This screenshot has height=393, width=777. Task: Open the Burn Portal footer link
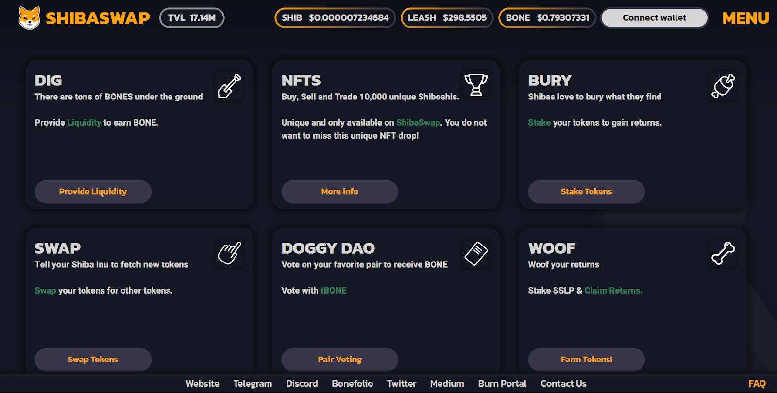[502, 384]
